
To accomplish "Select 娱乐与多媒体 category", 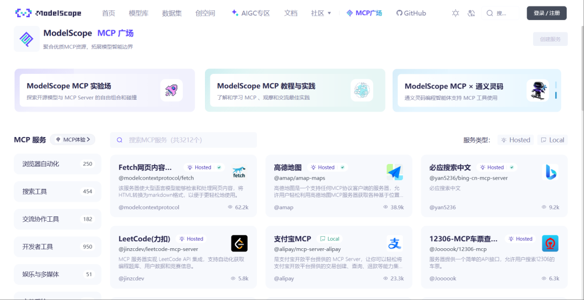I will [58, 274].
